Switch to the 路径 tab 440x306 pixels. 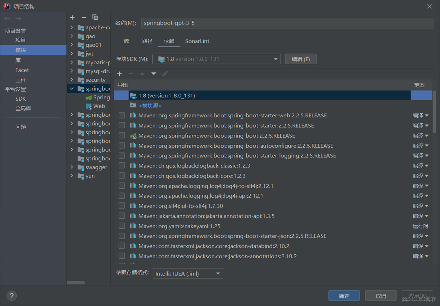click(x=147, y=41)
